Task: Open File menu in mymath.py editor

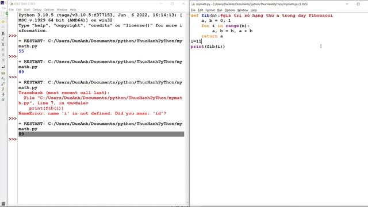Action: (x=193, y=10)
